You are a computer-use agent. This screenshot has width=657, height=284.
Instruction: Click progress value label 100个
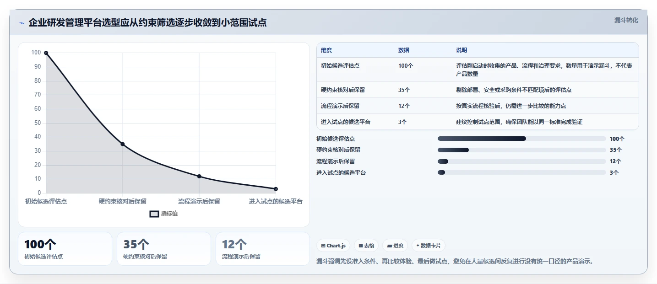pos(617,139)
